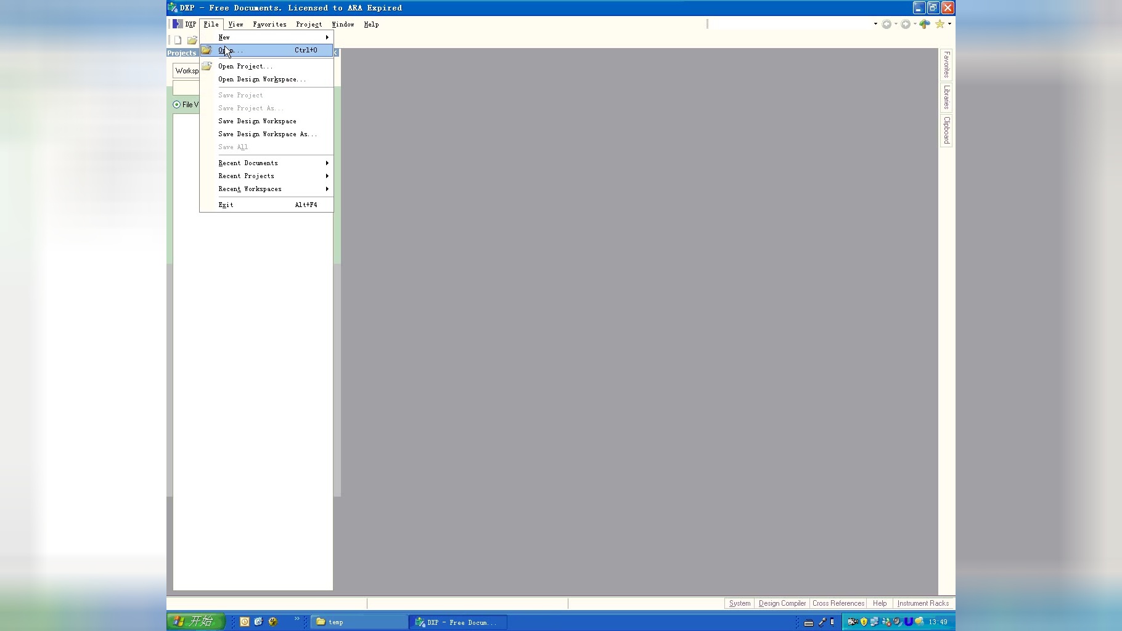Click the yellow security shield tray icon
1122x631 pixels.
point(864,622)
